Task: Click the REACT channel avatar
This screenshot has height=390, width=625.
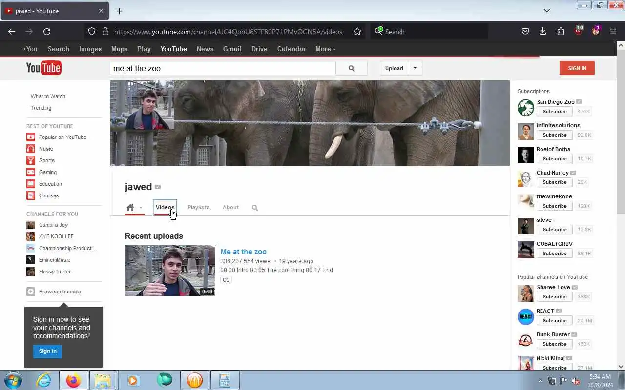Action: tap(526, 317)
